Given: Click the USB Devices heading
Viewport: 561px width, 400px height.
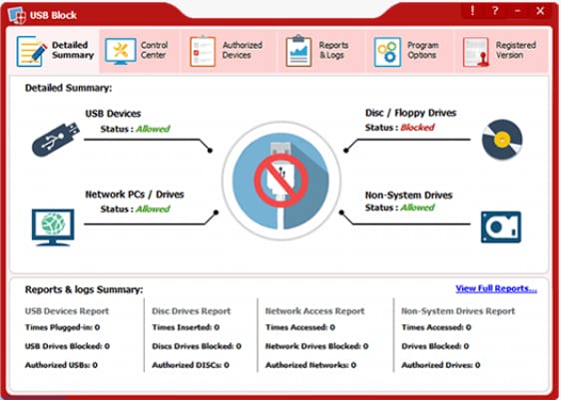Looking at the screenshot, I should (113, 114).
